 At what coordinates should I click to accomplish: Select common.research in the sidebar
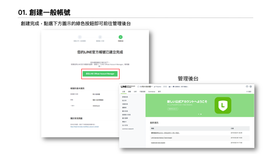128,129
